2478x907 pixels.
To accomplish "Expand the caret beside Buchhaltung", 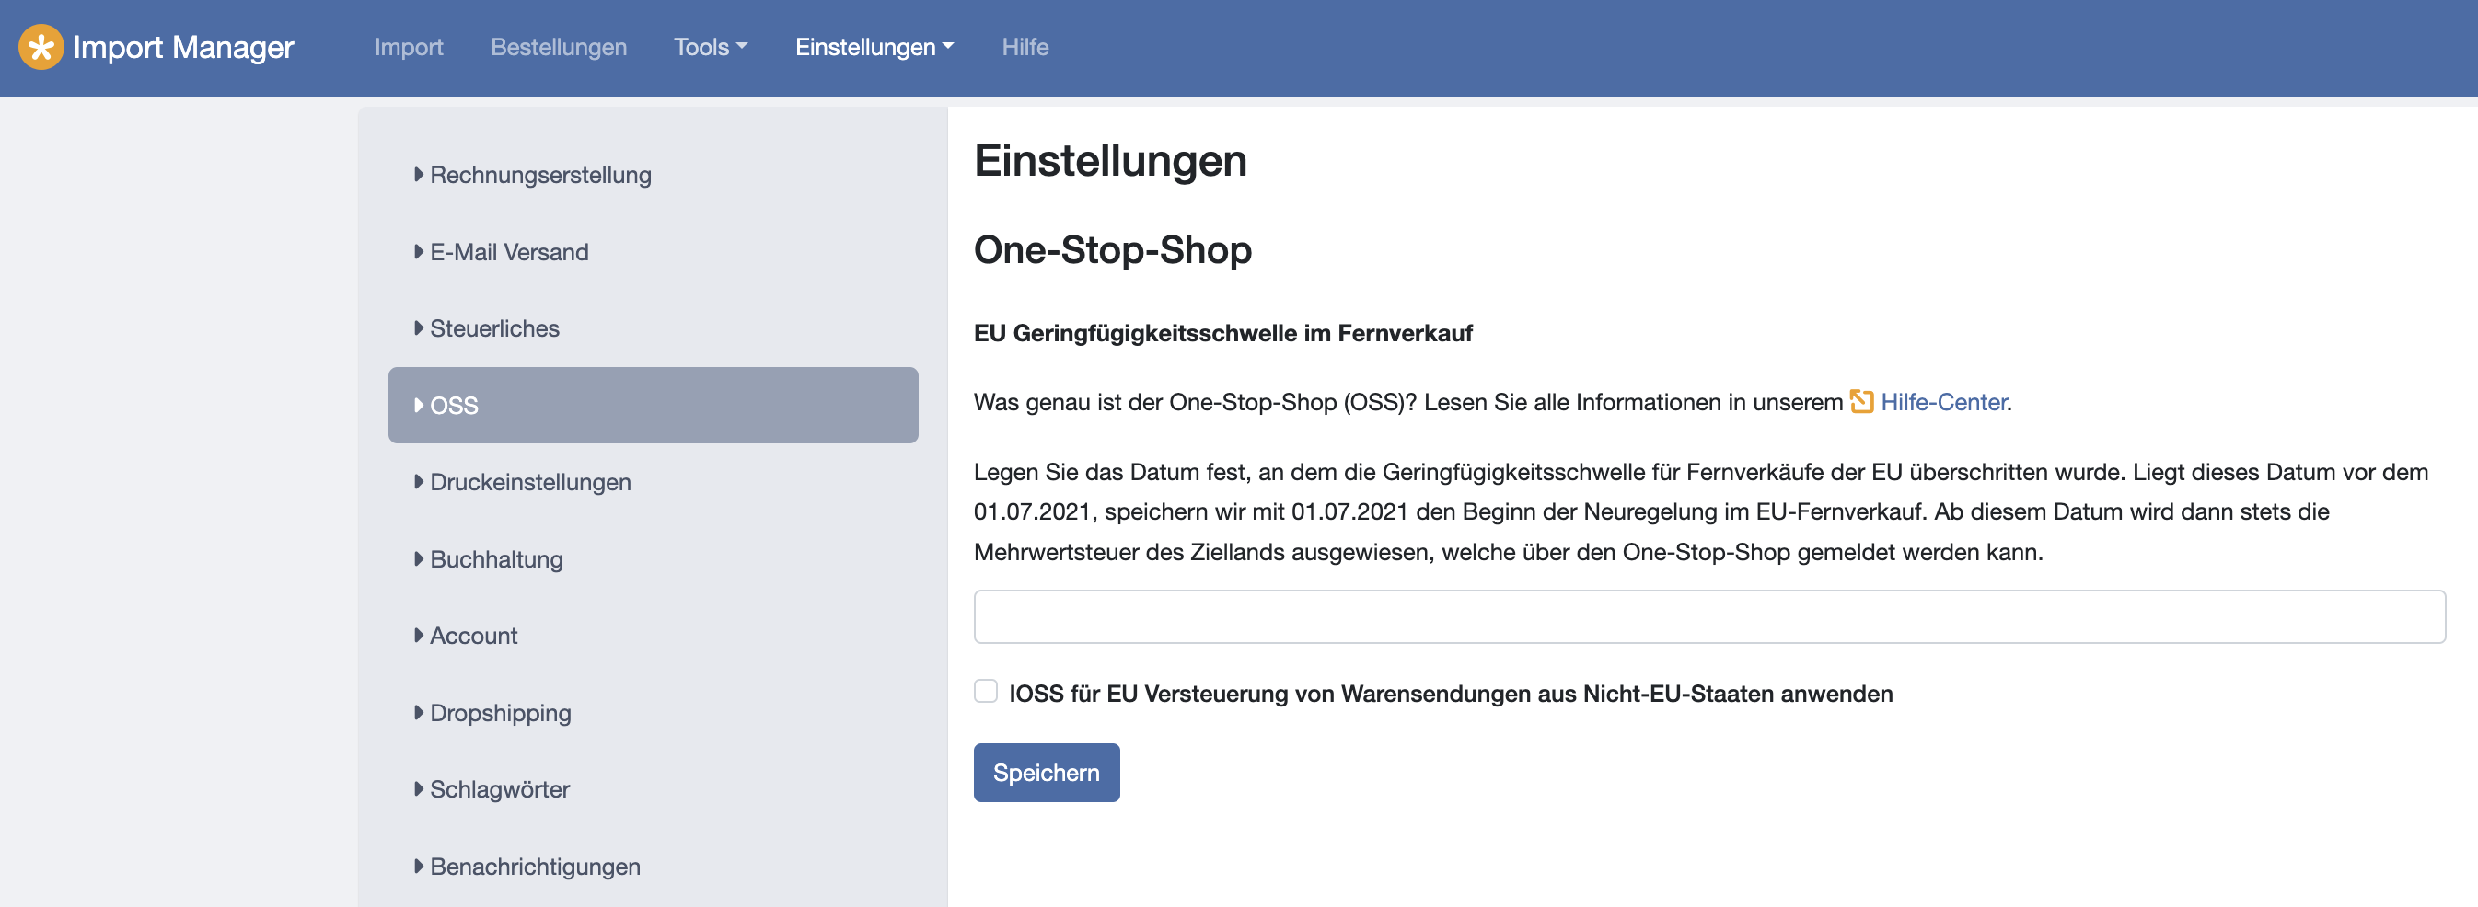I will [x=419, y=558].
